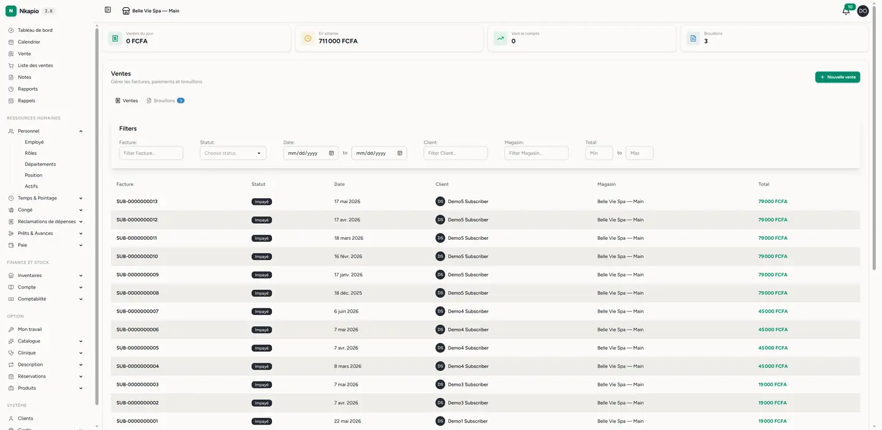The image size is (882, 430).
Task: Collapse the Personnel section
Action: [46, 131]
